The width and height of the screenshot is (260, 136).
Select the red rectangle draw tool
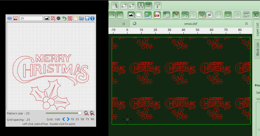click(228, 15)
